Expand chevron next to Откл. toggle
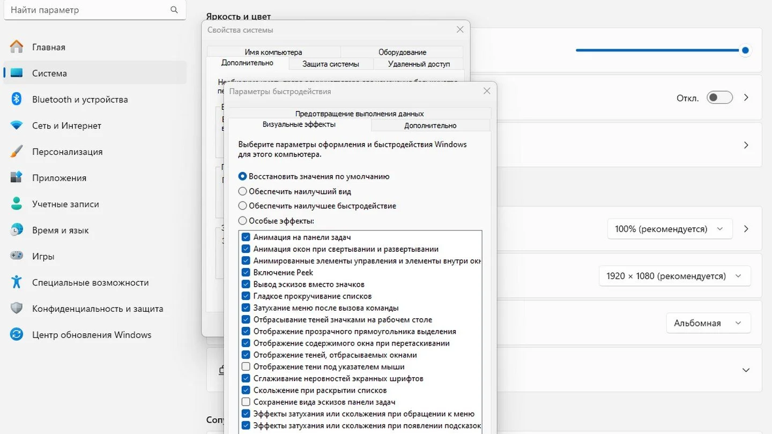 coord(746,98)
